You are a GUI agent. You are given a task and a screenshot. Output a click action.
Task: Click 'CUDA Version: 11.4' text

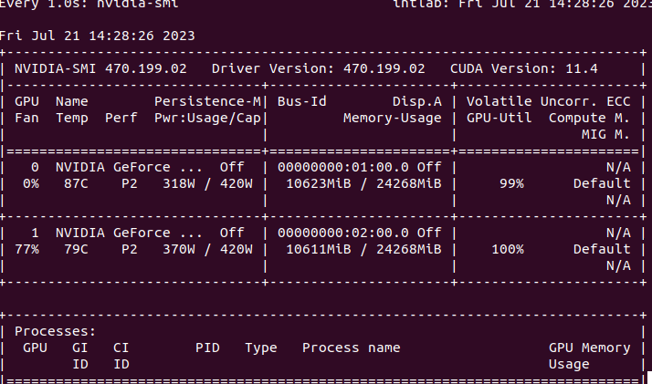pos(524,68)
